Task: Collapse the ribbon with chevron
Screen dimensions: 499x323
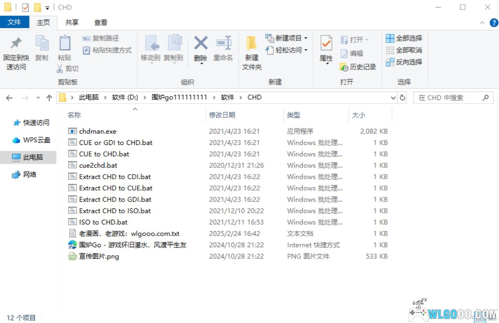Action: 482,23
